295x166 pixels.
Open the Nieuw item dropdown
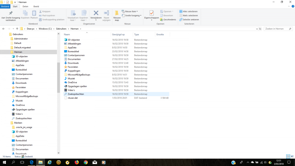pyautogui.click(x=130, y=11)
